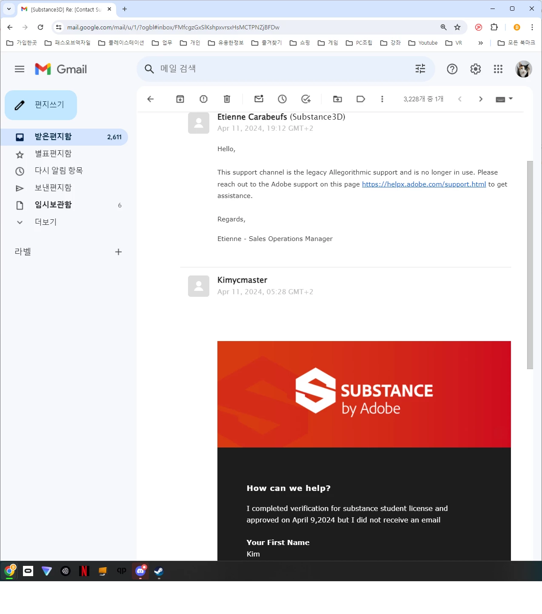The height and width of the screenshot is (614, 542).
Task: Expand 더보기 to show more folders
Action: point(64,222)
